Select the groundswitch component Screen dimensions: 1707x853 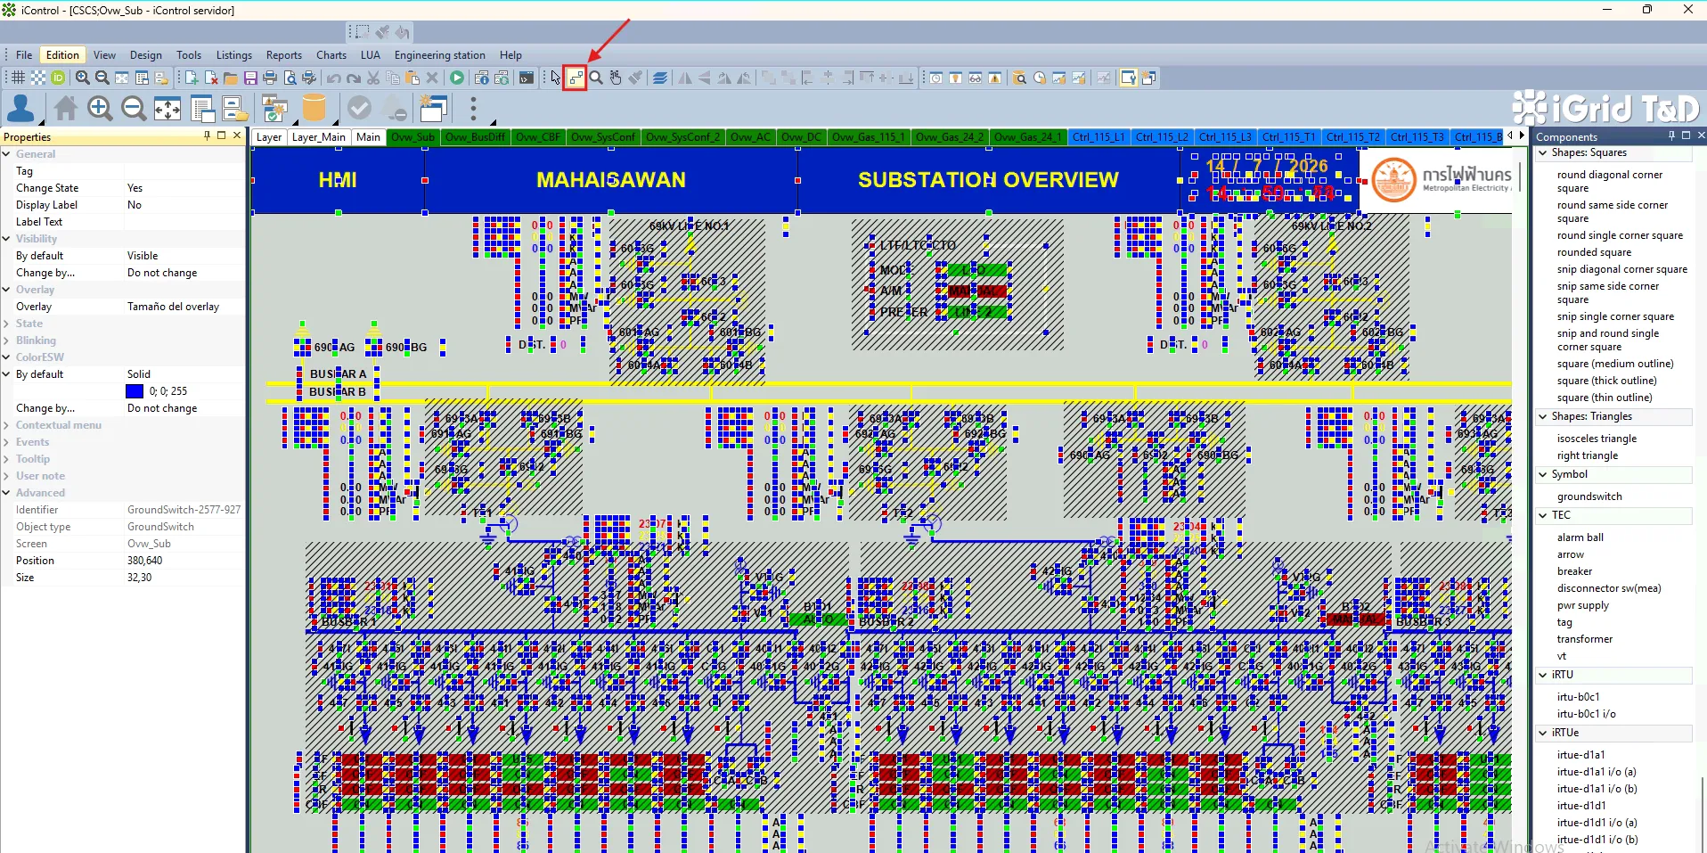click(x=1589, y=496)
